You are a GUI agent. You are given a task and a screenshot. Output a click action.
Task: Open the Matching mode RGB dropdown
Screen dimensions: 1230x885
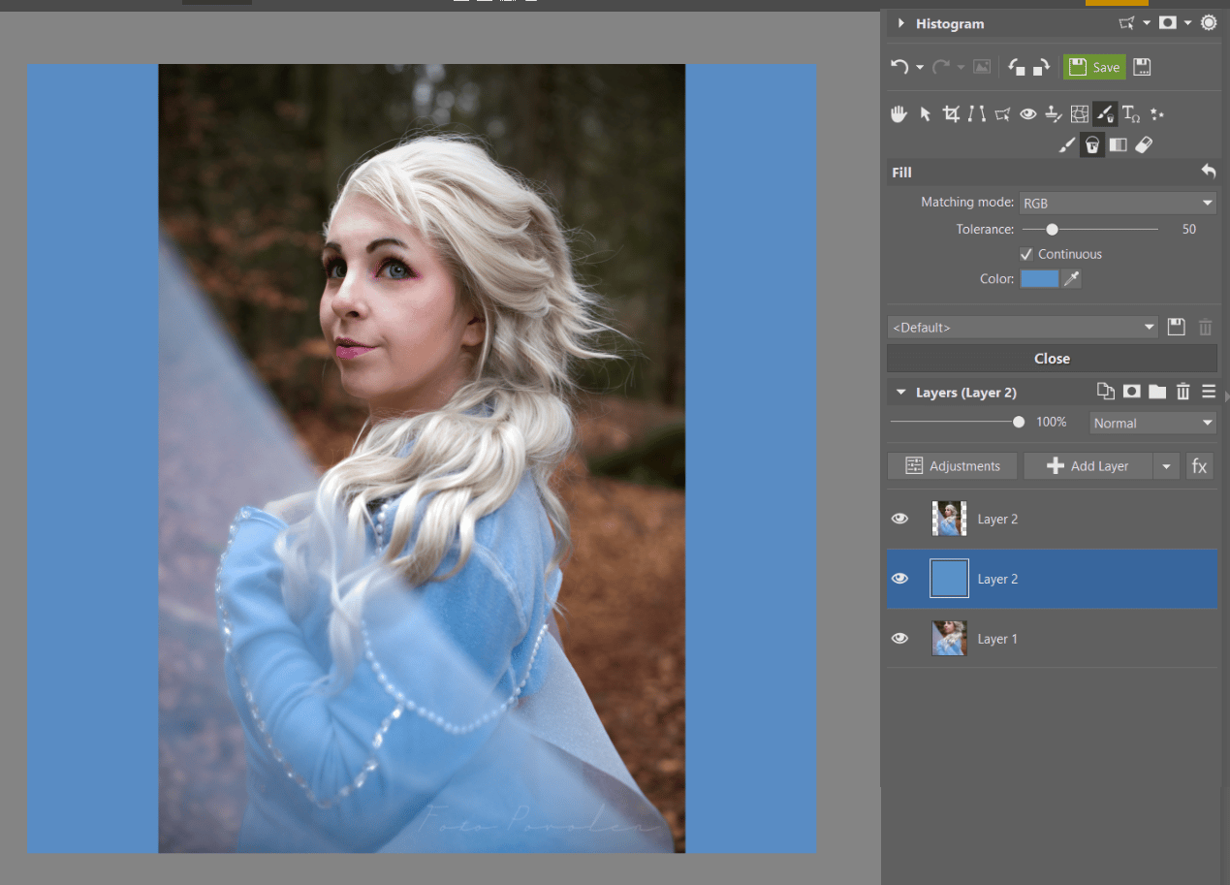[x=1118, y=203]
